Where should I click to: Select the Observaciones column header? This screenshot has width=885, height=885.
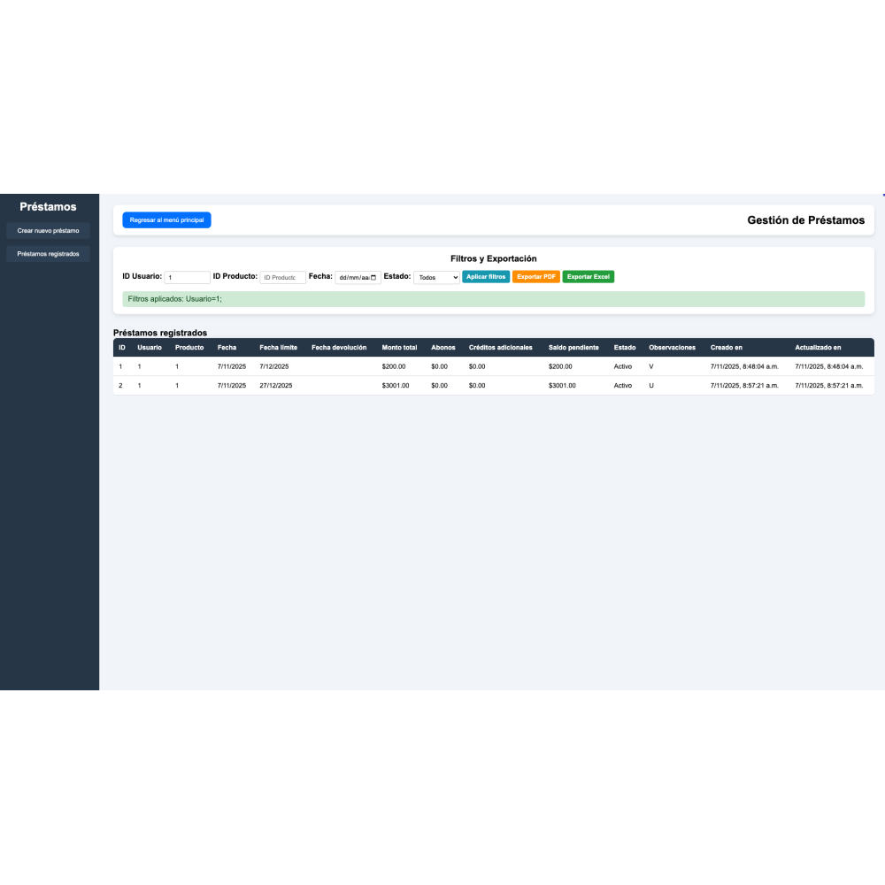pyautogui.click(x=672, y=348)
